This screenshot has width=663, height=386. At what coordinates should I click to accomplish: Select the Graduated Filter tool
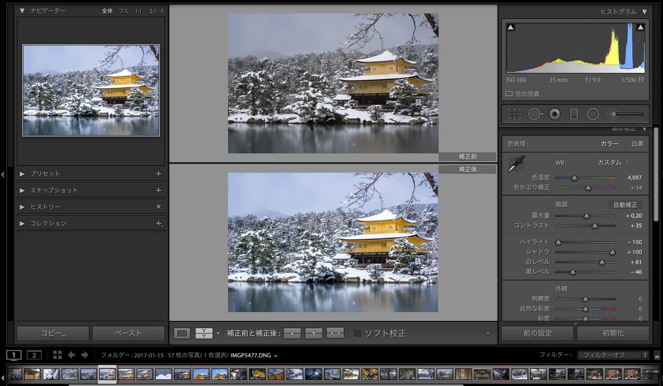[573, 114]
